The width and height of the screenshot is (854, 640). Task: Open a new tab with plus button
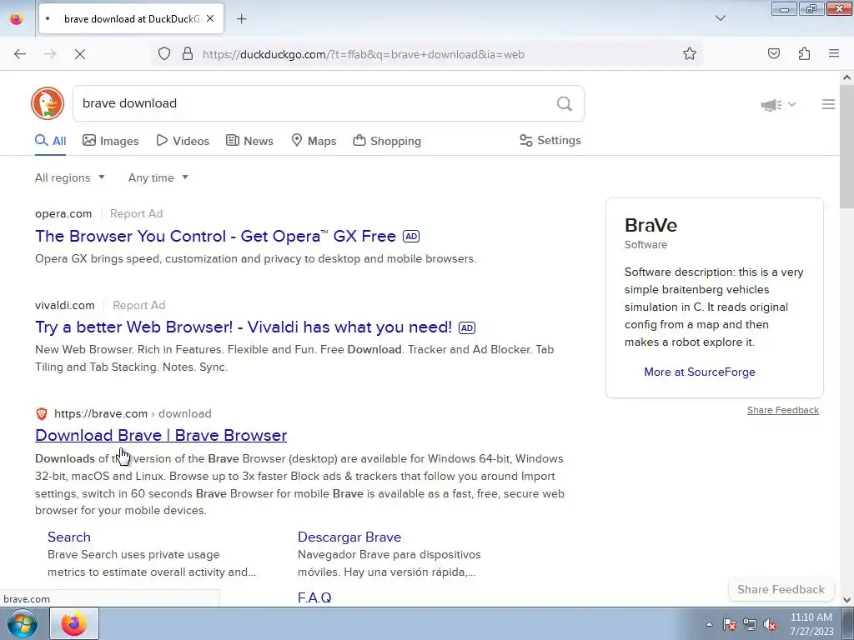[x=241, y=19]
